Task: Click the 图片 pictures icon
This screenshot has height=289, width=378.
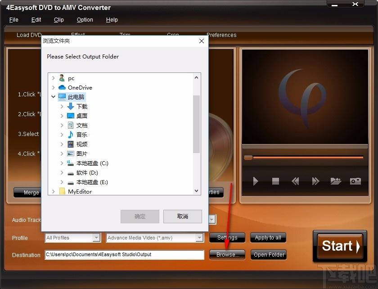Action: 71,154
